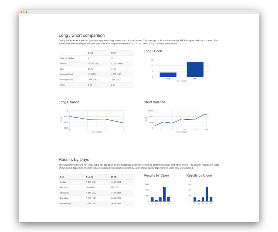Click Thursday's Close value '1 481 USD'
The height and width of the screenshot is (232, 278).
pyautogui.click(x=91, y=193)
